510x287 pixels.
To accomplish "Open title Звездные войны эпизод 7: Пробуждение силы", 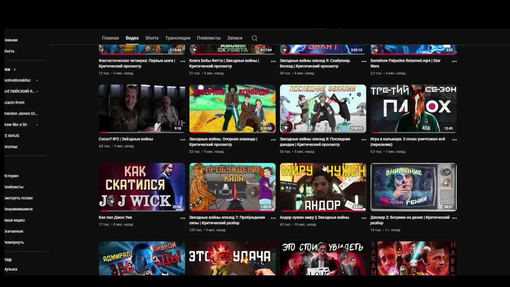I will coord(227,220).
